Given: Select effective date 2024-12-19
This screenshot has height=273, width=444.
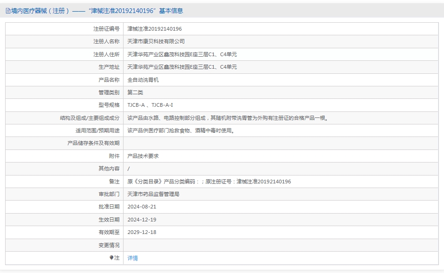Looking at the screenshot, I should [142, 220].
